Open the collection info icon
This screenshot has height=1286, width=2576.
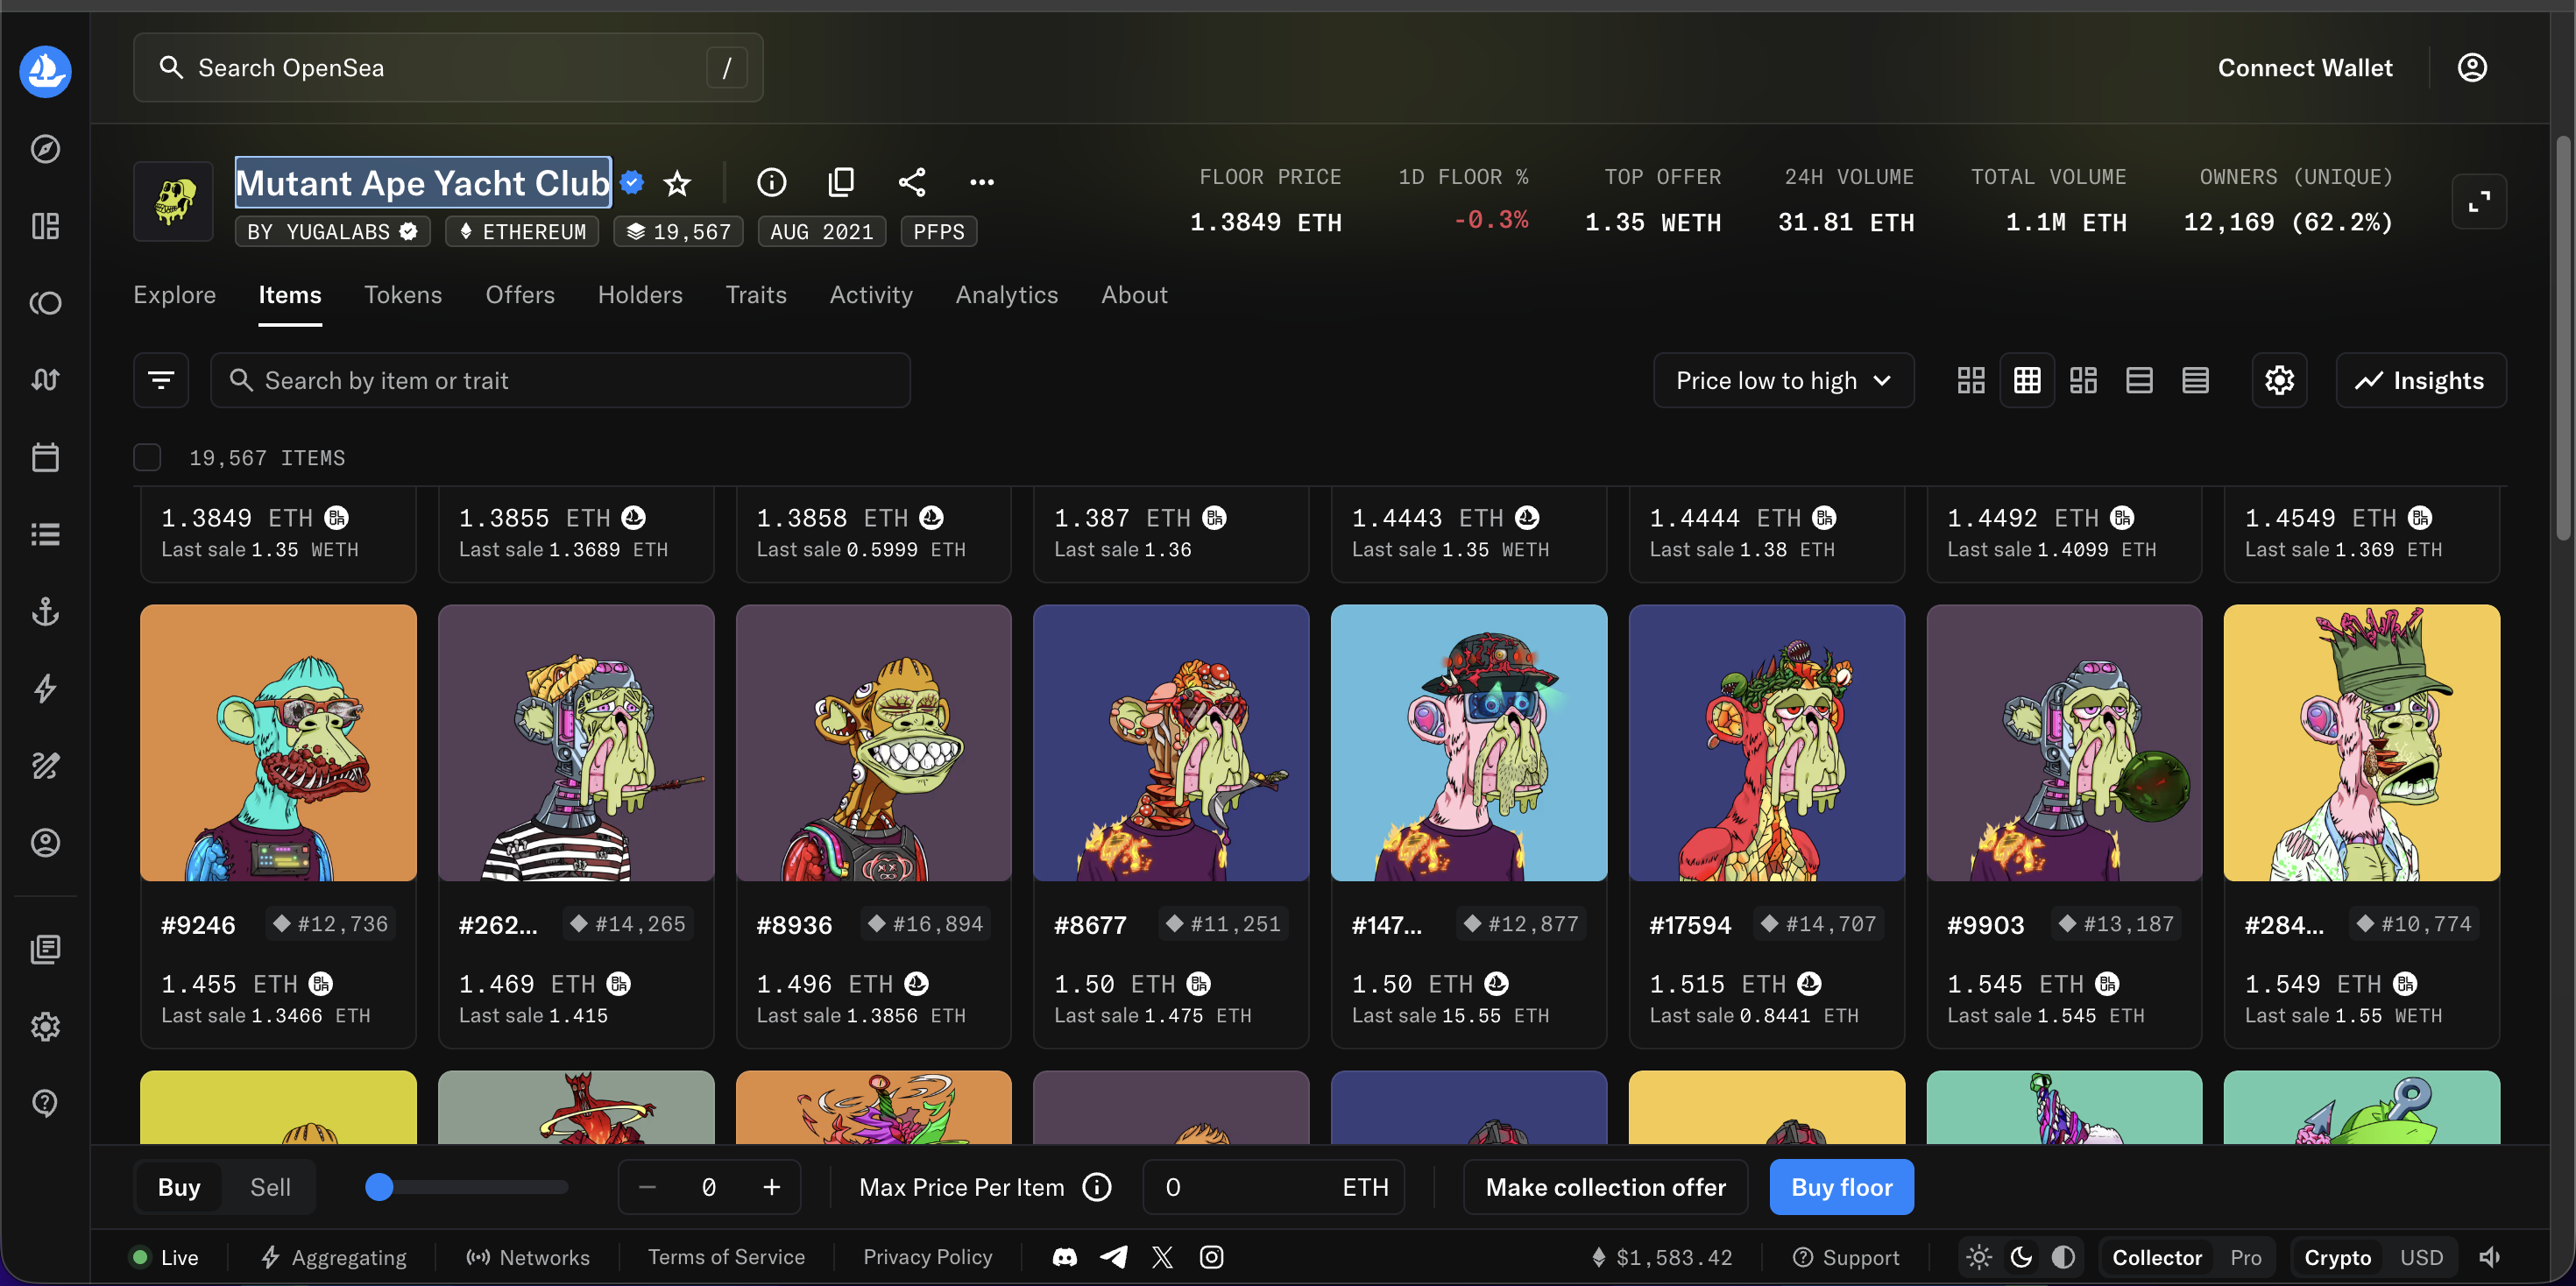point(771,182)
